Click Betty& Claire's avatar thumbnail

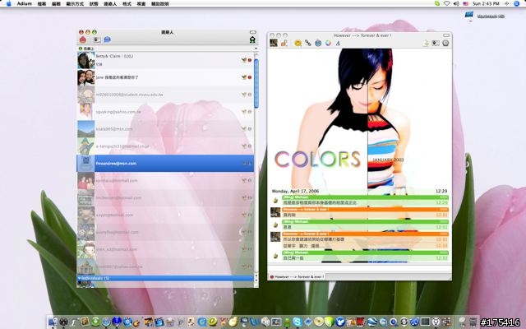point(85,60)
